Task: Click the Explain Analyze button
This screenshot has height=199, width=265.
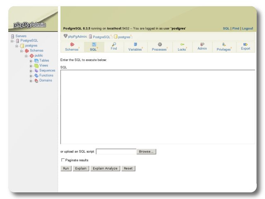Action: tap(105, 168)
